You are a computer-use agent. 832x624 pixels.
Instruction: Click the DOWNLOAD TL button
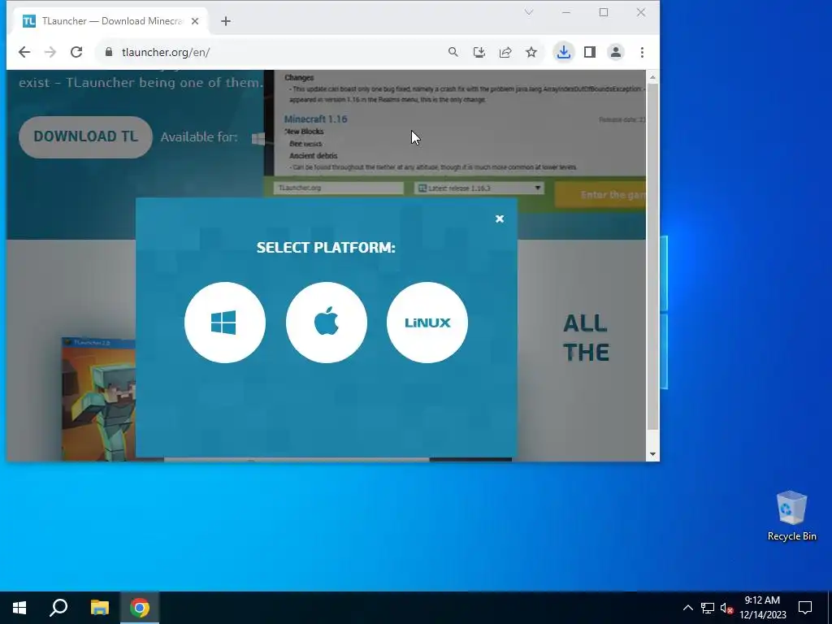click(x=85, y=136)
